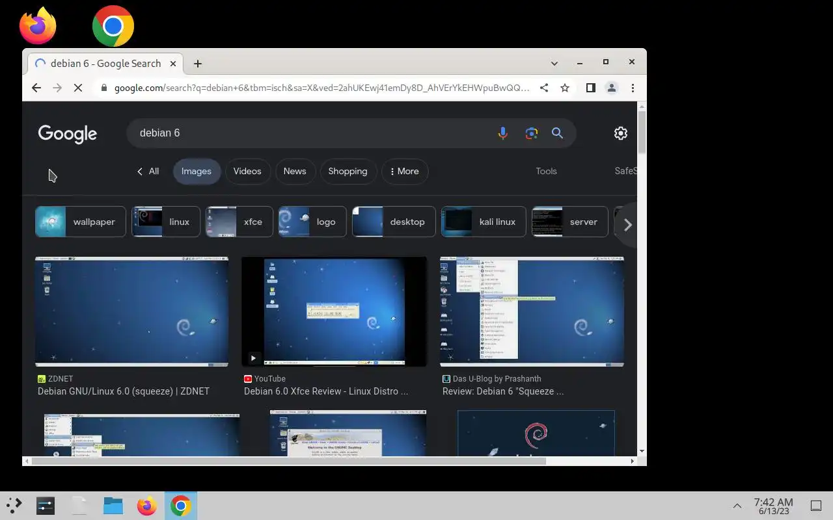
Task: Switch to the Shopping tab
Action: [348, 172]
